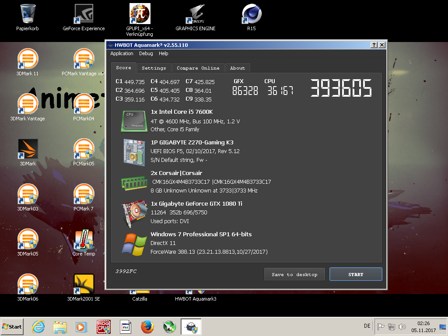448x336 pixels.
Task: Open the Core Temp shortcut
Action: pyautogui.click(x=84, y=242)
